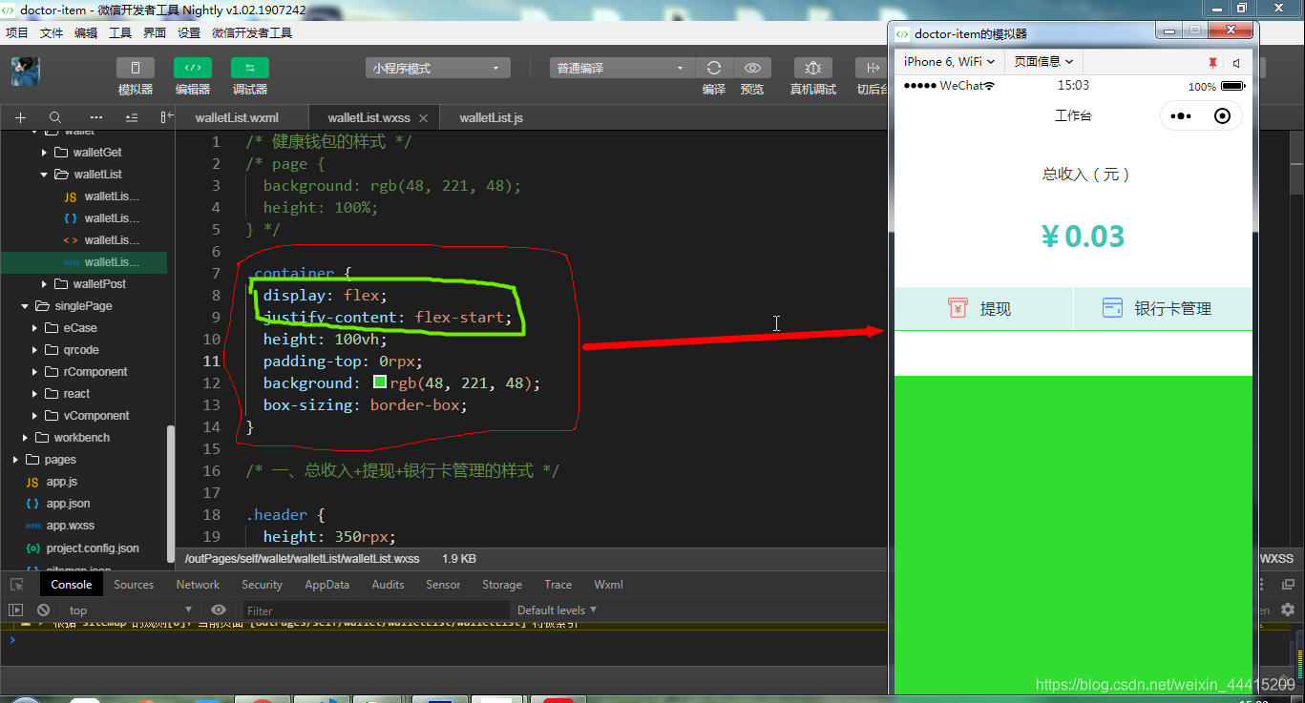Click the collapse-all icon in file tree toolbar
1305x703 pixels.
[x=132, y=117]
